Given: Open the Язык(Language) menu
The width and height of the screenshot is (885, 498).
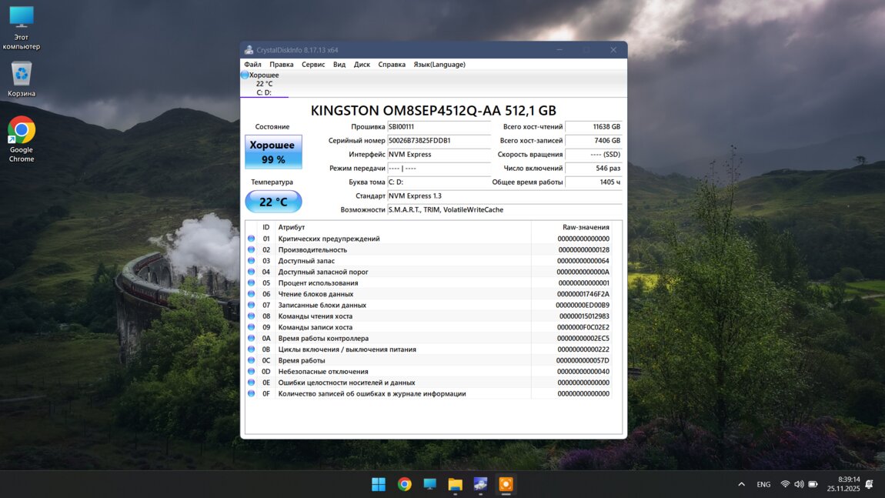Looking at the screenshot, I should [439, 65].
